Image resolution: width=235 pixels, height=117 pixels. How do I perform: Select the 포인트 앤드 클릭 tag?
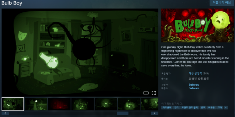(189, 108)
